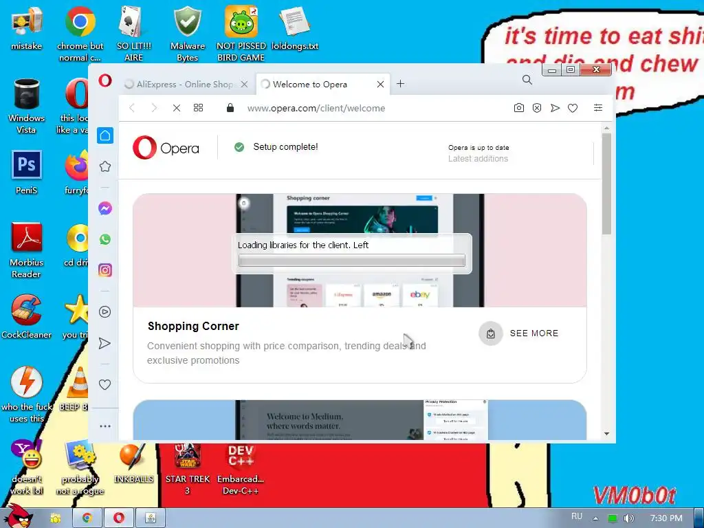
Task: Click the site security padlock icon
Action: (230, 108)
